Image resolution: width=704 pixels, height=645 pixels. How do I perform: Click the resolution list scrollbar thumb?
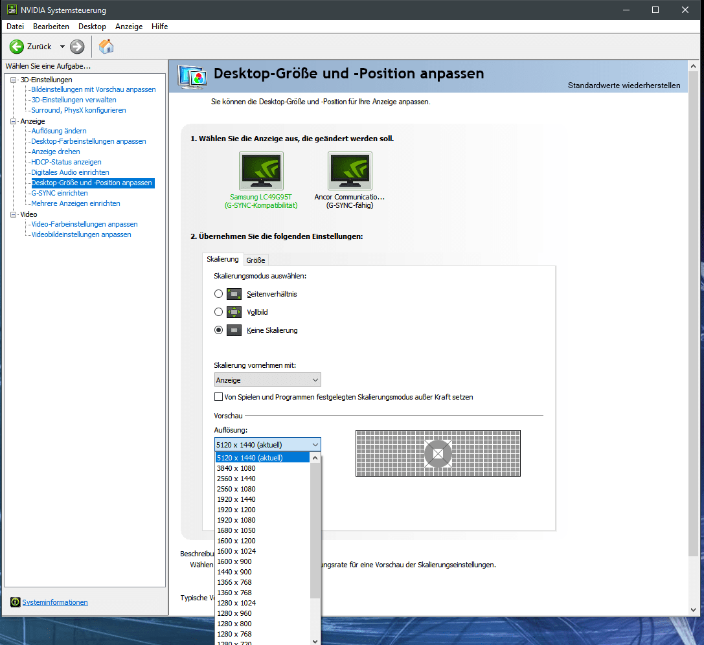point(315,530)
